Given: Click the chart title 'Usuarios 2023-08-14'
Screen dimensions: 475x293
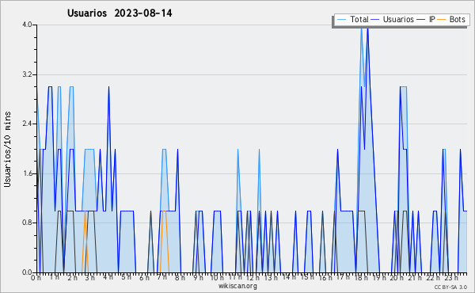Looking at the screenshot, I should [x=120, y=13].
